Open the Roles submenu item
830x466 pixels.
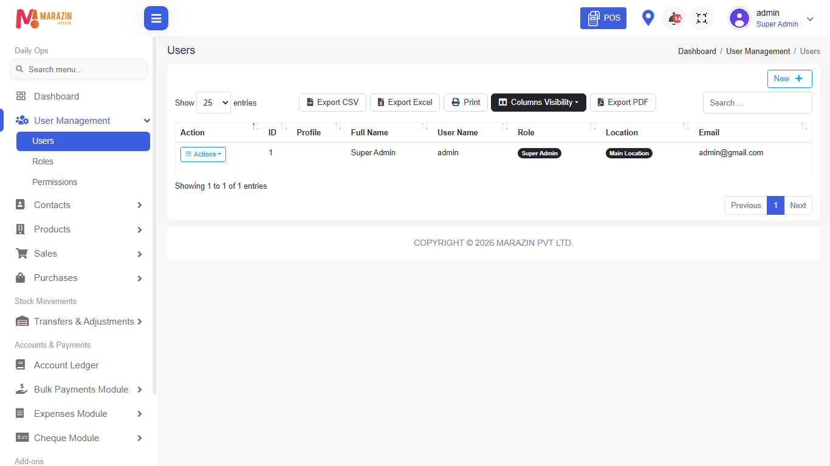43,161
